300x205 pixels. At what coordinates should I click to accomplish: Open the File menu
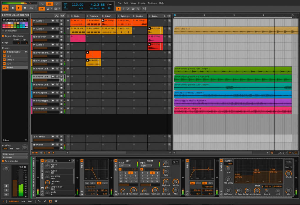[x=119, y=3]
